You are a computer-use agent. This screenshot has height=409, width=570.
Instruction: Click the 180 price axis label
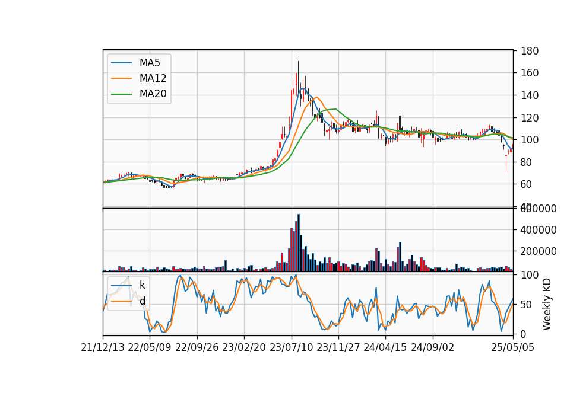[x=530, y=51]
